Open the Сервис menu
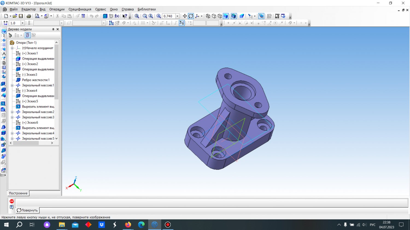This screenshot has height=230, width=410. 101,9
